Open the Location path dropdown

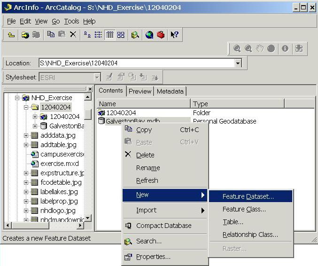pos(238,63)
